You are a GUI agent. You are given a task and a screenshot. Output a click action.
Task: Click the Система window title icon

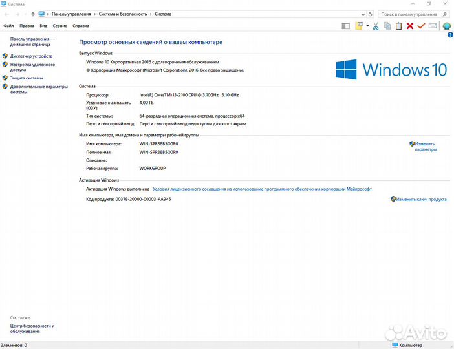click(x=3, y=4)
